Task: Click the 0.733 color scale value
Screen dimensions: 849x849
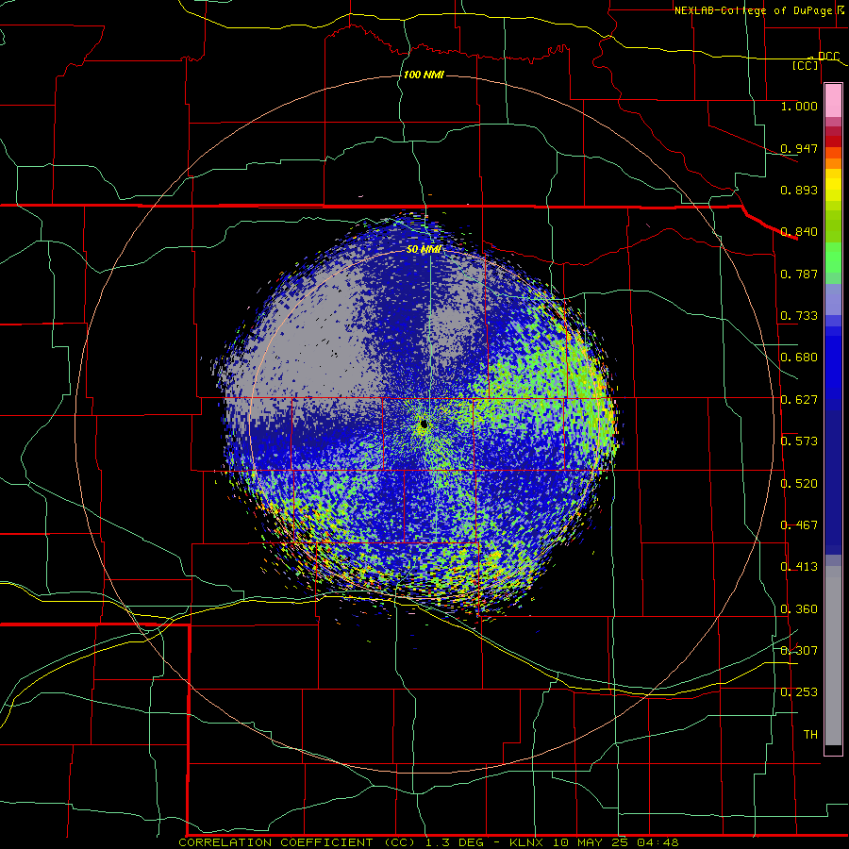Action: [x=799, y=316]
